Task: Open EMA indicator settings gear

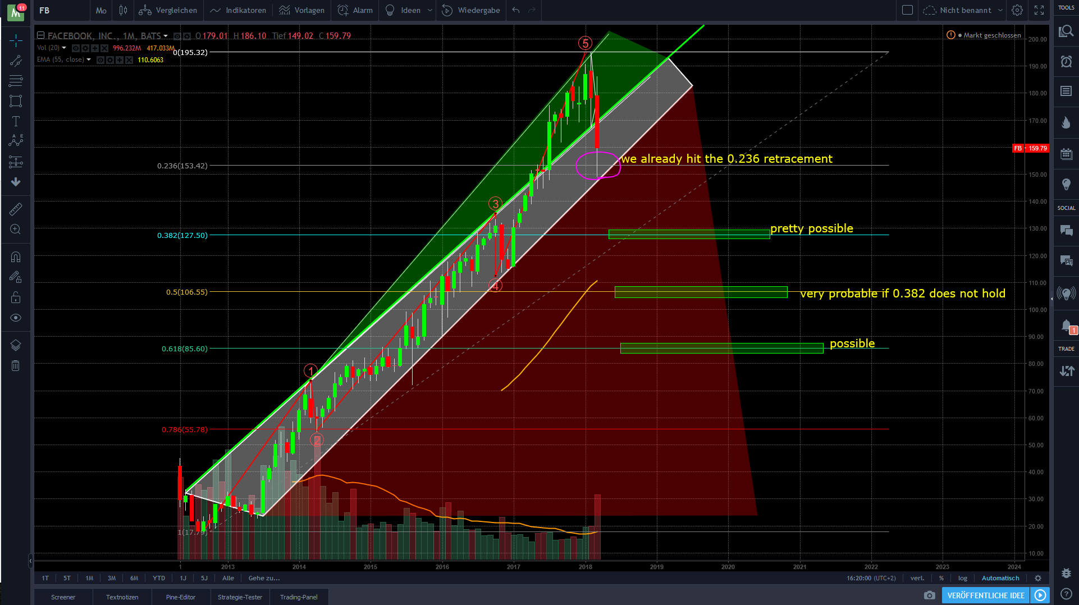Action: (110, 60)
